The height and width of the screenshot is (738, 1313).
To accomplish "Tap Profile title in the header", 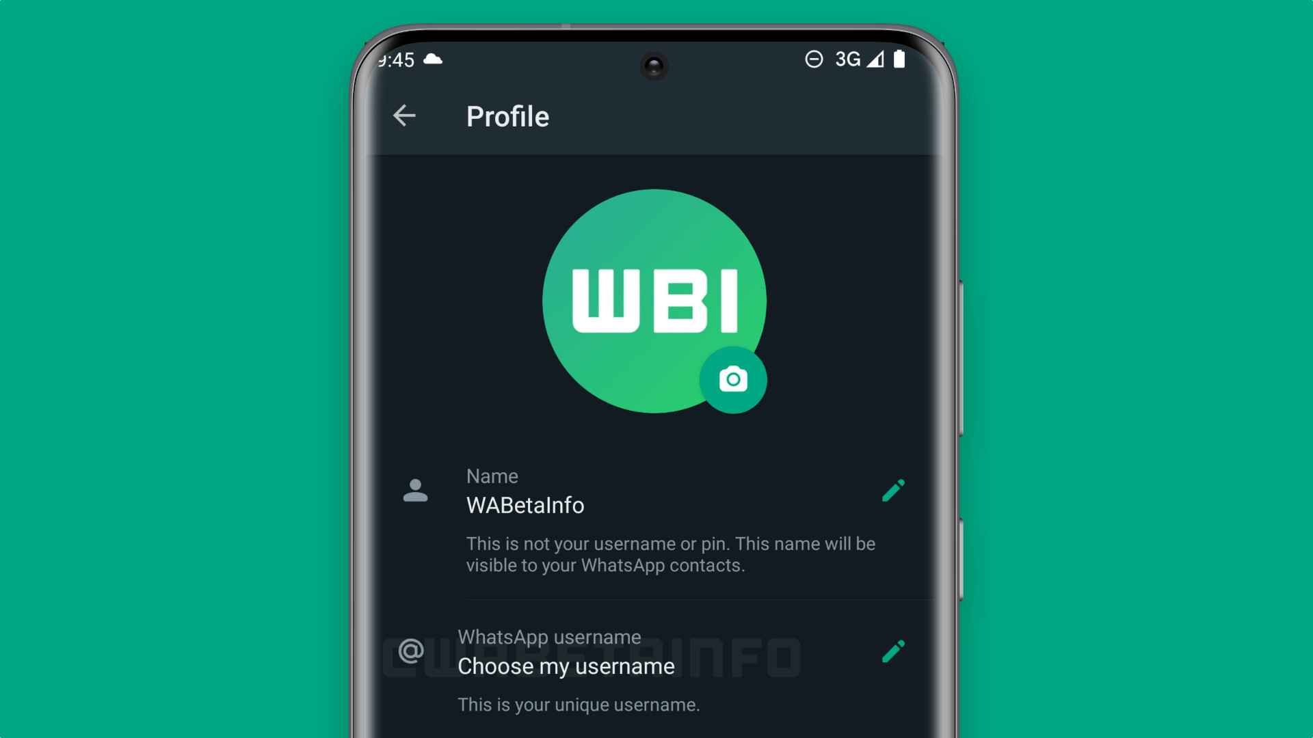I will tap(507, 116).
